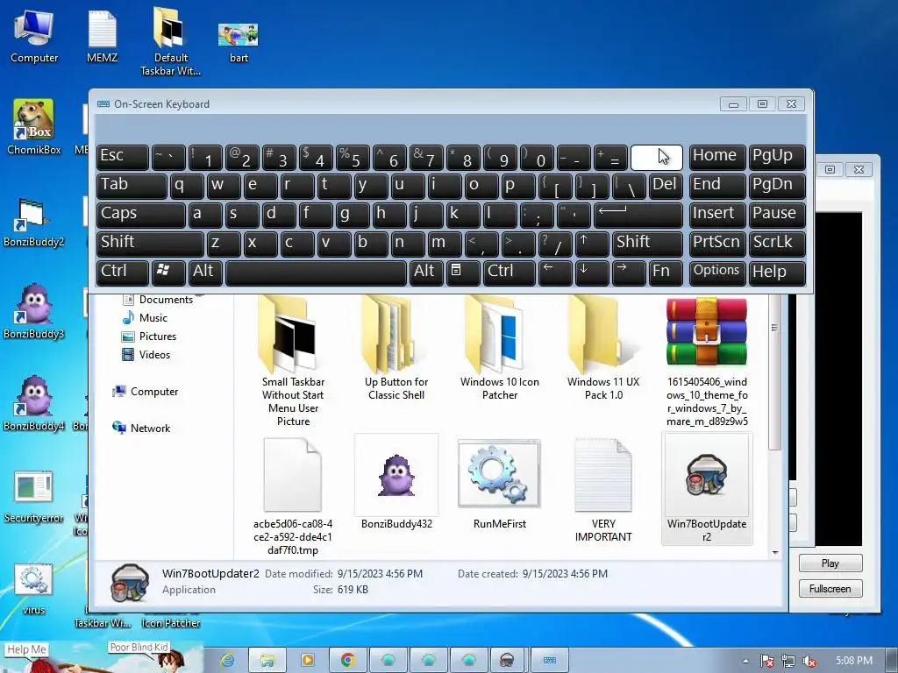Click the PrtScn key

(717, 244)
